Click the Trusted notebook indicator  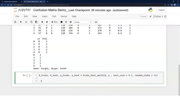point(143,17)
